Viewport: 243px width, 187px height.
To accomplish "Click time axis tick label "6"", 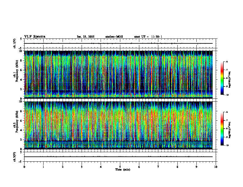I will tap(139, 167).
